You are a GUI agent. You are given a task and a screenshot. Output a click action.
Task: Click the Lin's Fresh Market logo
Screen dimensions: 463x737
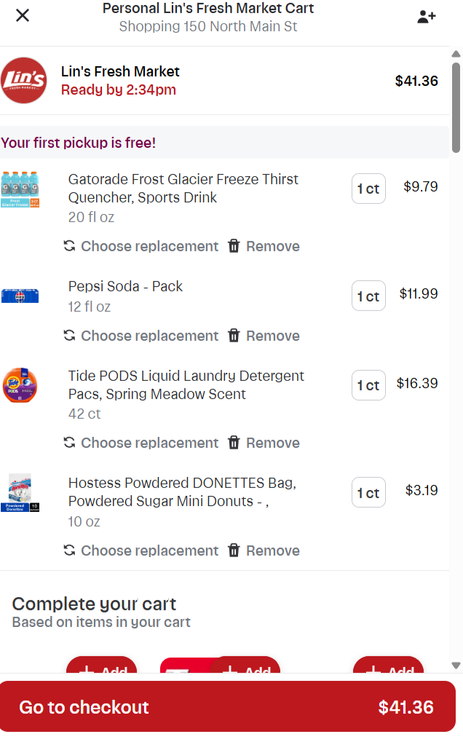24,80
